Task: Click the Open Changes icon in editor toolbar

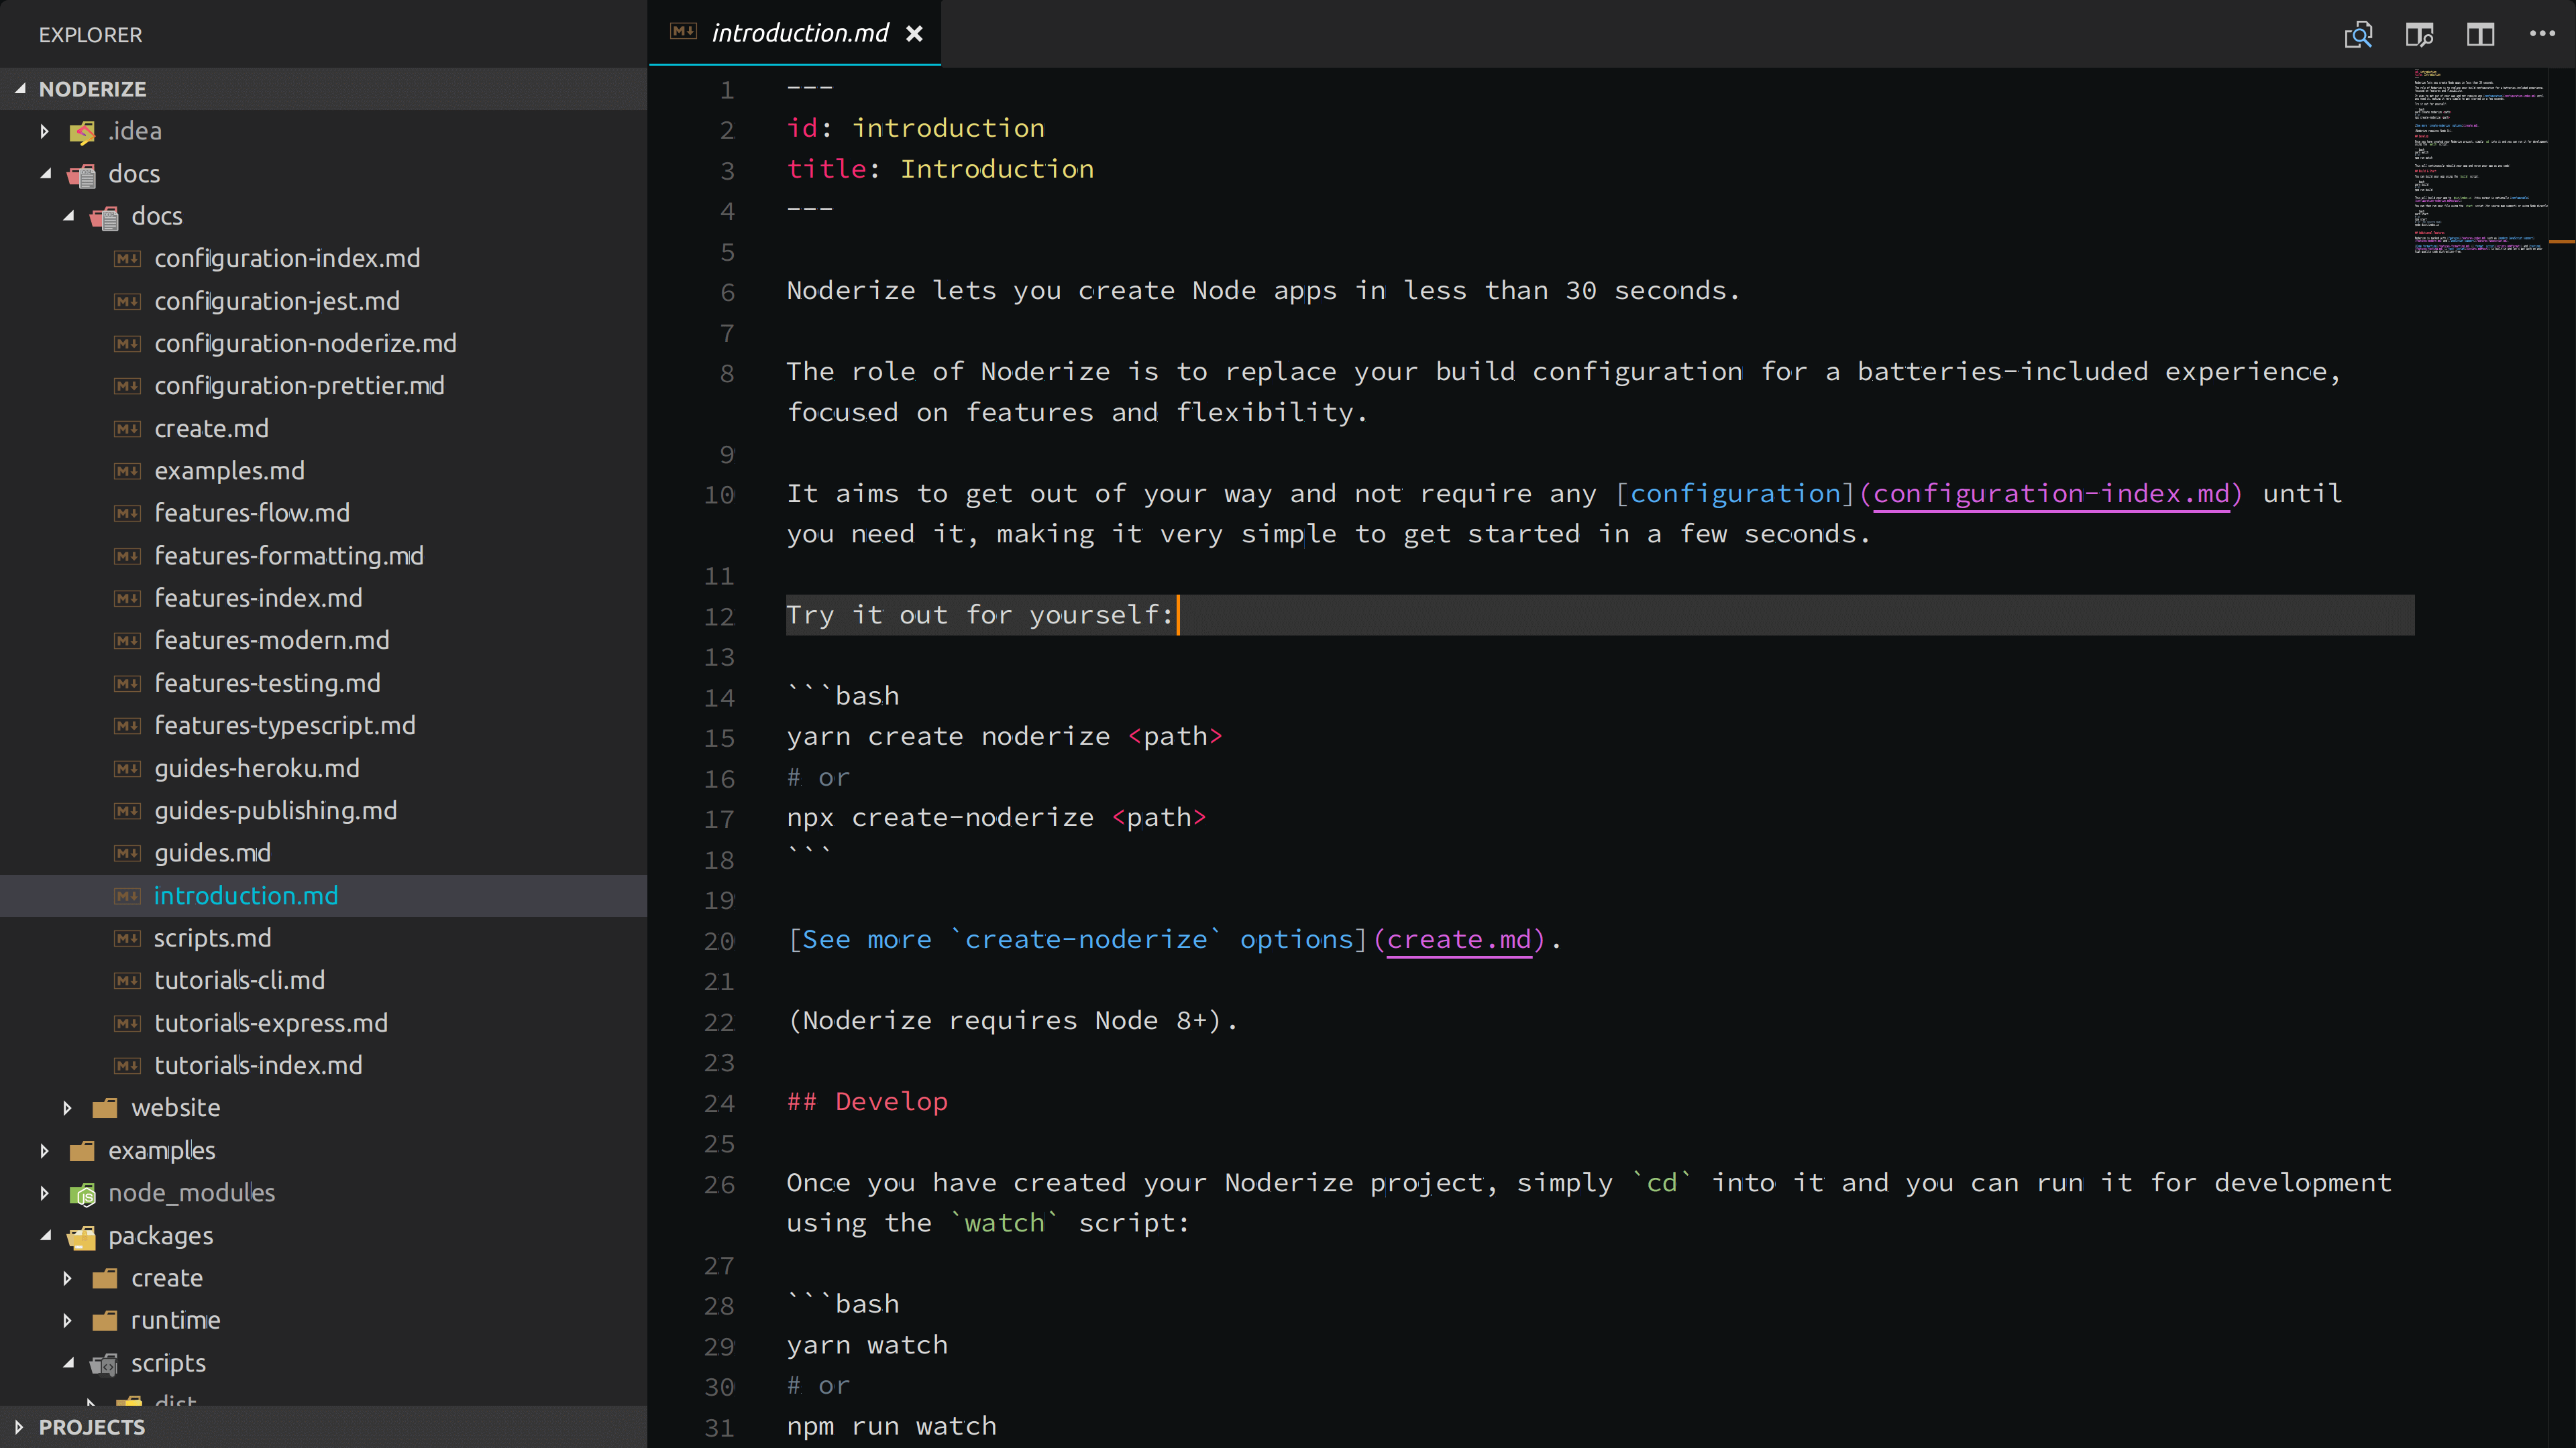Action: [x=2358, y=35]
